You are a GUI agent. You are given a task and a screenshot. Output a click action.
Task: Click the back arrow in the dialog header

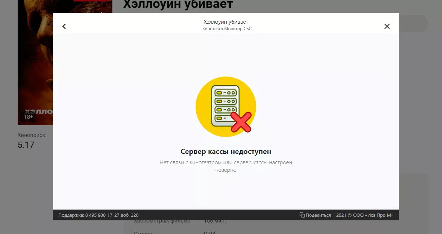tap(64, 26)
